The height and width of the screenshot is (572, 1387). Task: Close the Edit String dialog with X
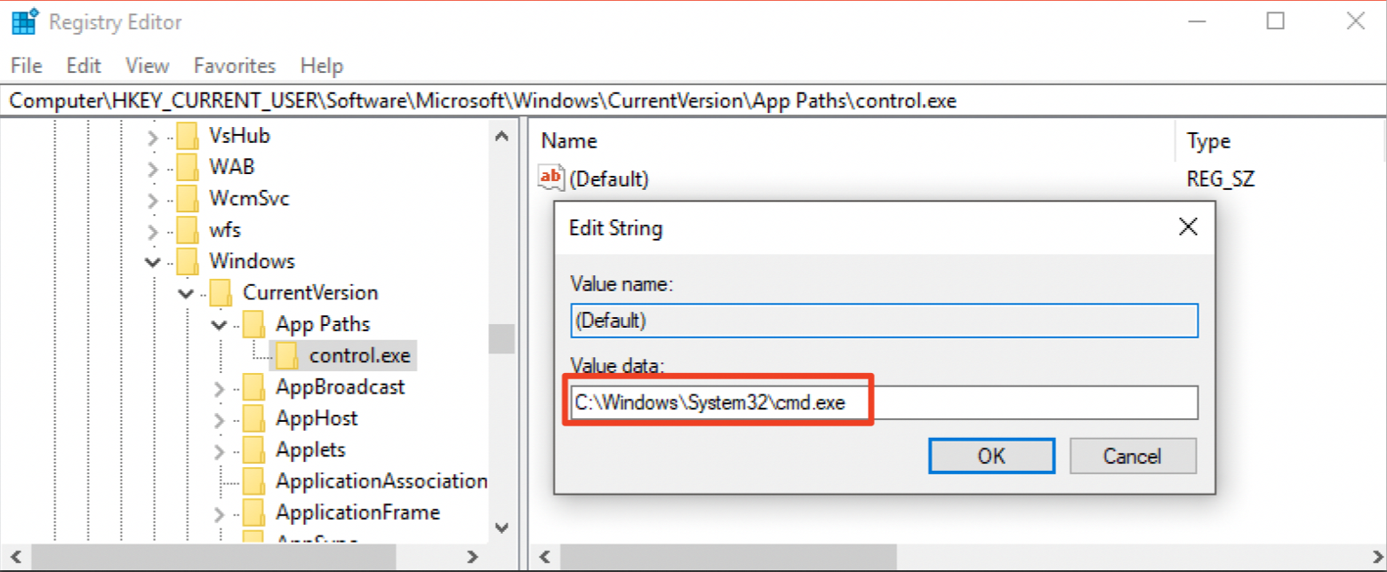pos(1187,227)
